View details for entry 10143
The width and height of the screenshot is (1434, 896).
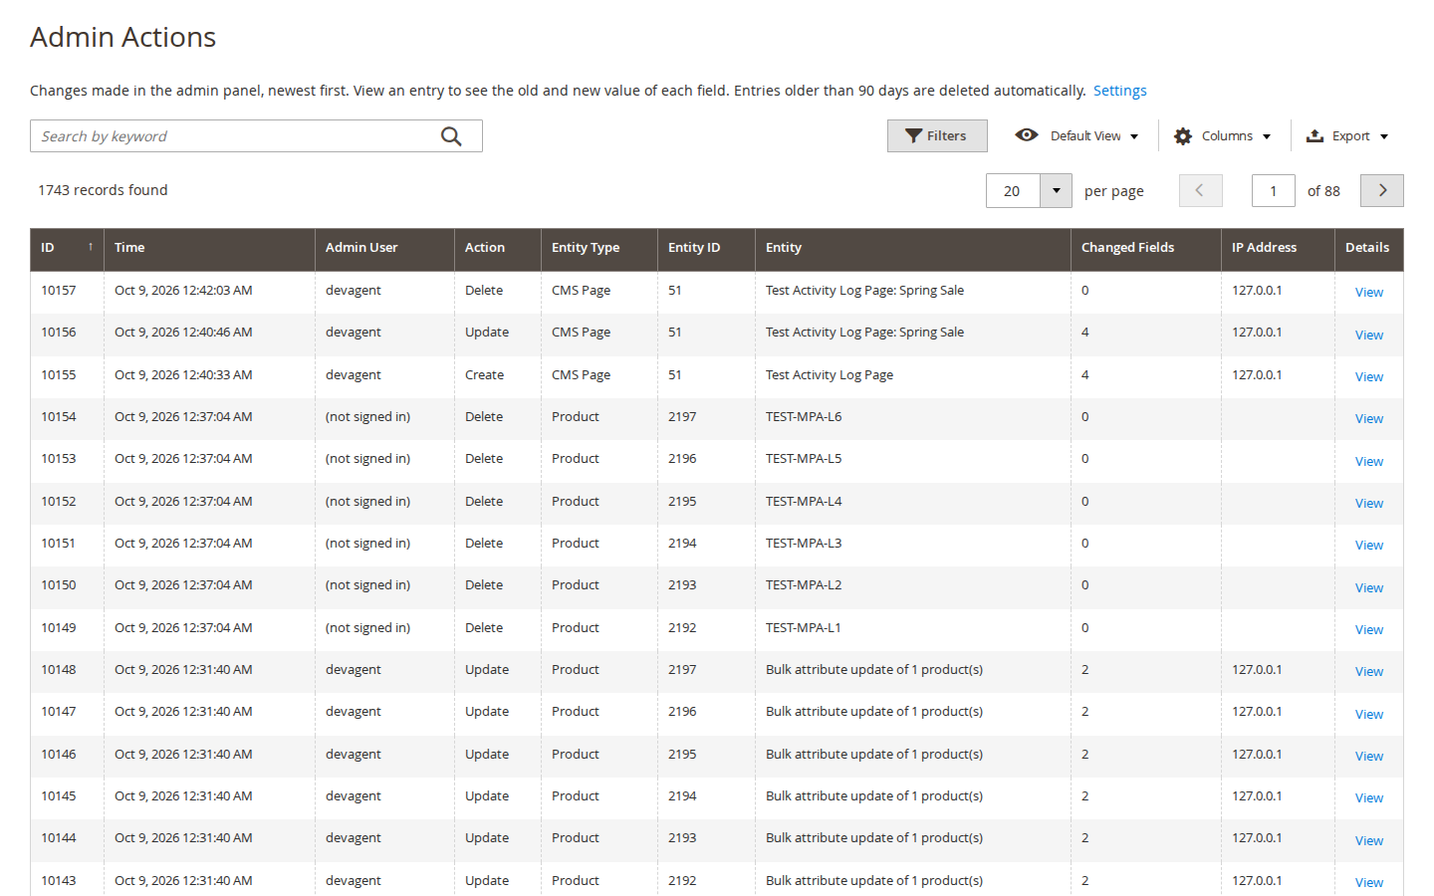pos(1369,883)
